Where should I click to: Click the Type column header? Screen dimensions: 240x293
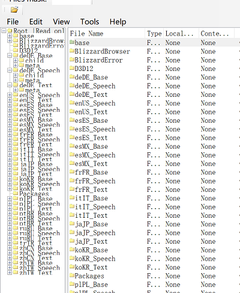[154, 33]
